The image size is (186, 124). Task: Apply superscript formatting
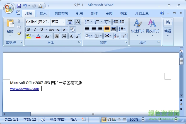click(64, 29)
